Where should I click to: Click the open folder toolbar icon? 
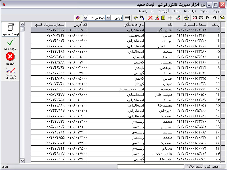click(222, 18)
